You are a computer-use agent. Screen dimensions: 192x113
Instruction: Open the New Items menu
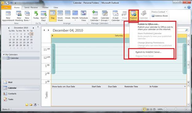click(x=27, y=16)
